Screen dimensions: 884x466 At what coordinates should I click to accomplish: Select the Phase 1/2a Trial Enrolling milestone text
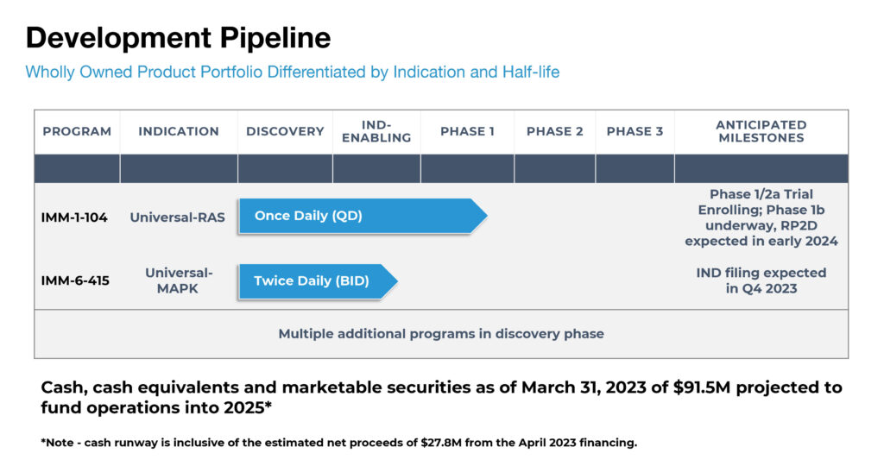pyautogui.click(x=761, y=217)
